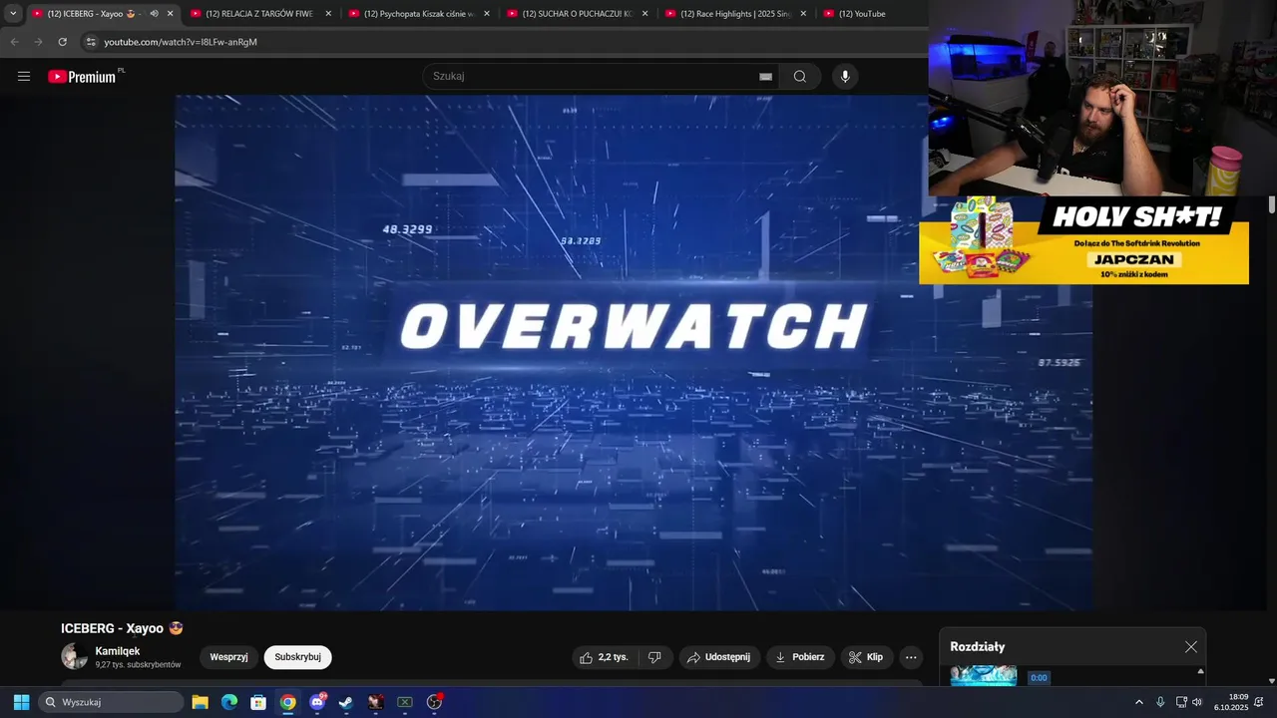
Task: Open OBS Studio from the taskbar
Action: point(434,702)
